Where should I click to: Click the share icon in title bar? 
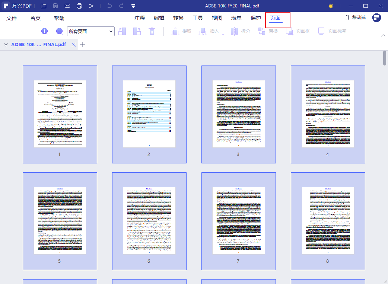point(91,6)
